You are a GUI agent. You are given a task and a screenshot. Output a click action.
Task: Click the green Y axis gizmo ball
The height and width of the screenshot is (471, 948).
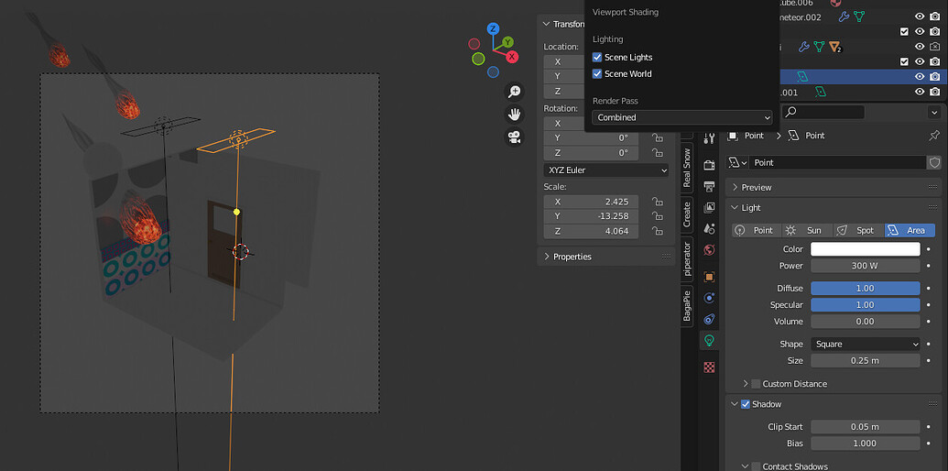point(508,42)
